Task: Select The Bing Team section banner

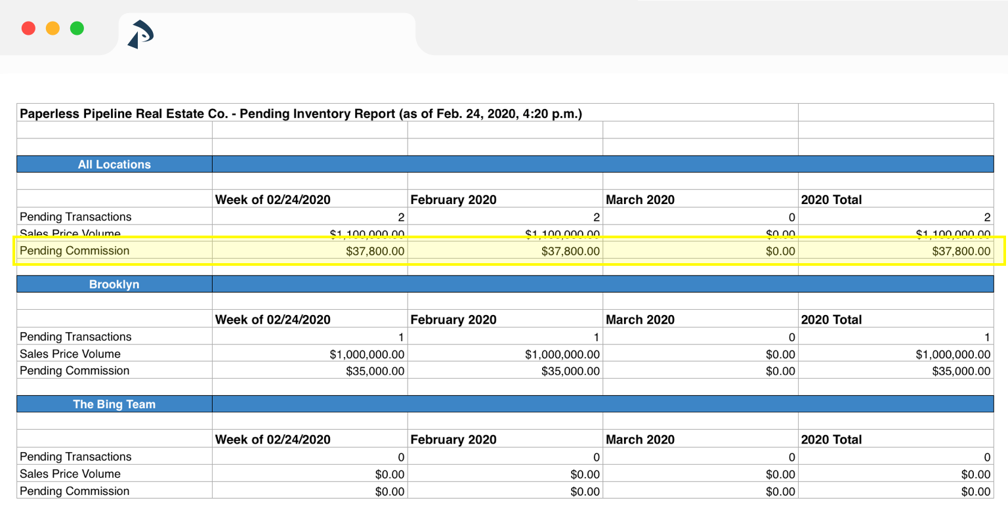Action: point(114,404)
